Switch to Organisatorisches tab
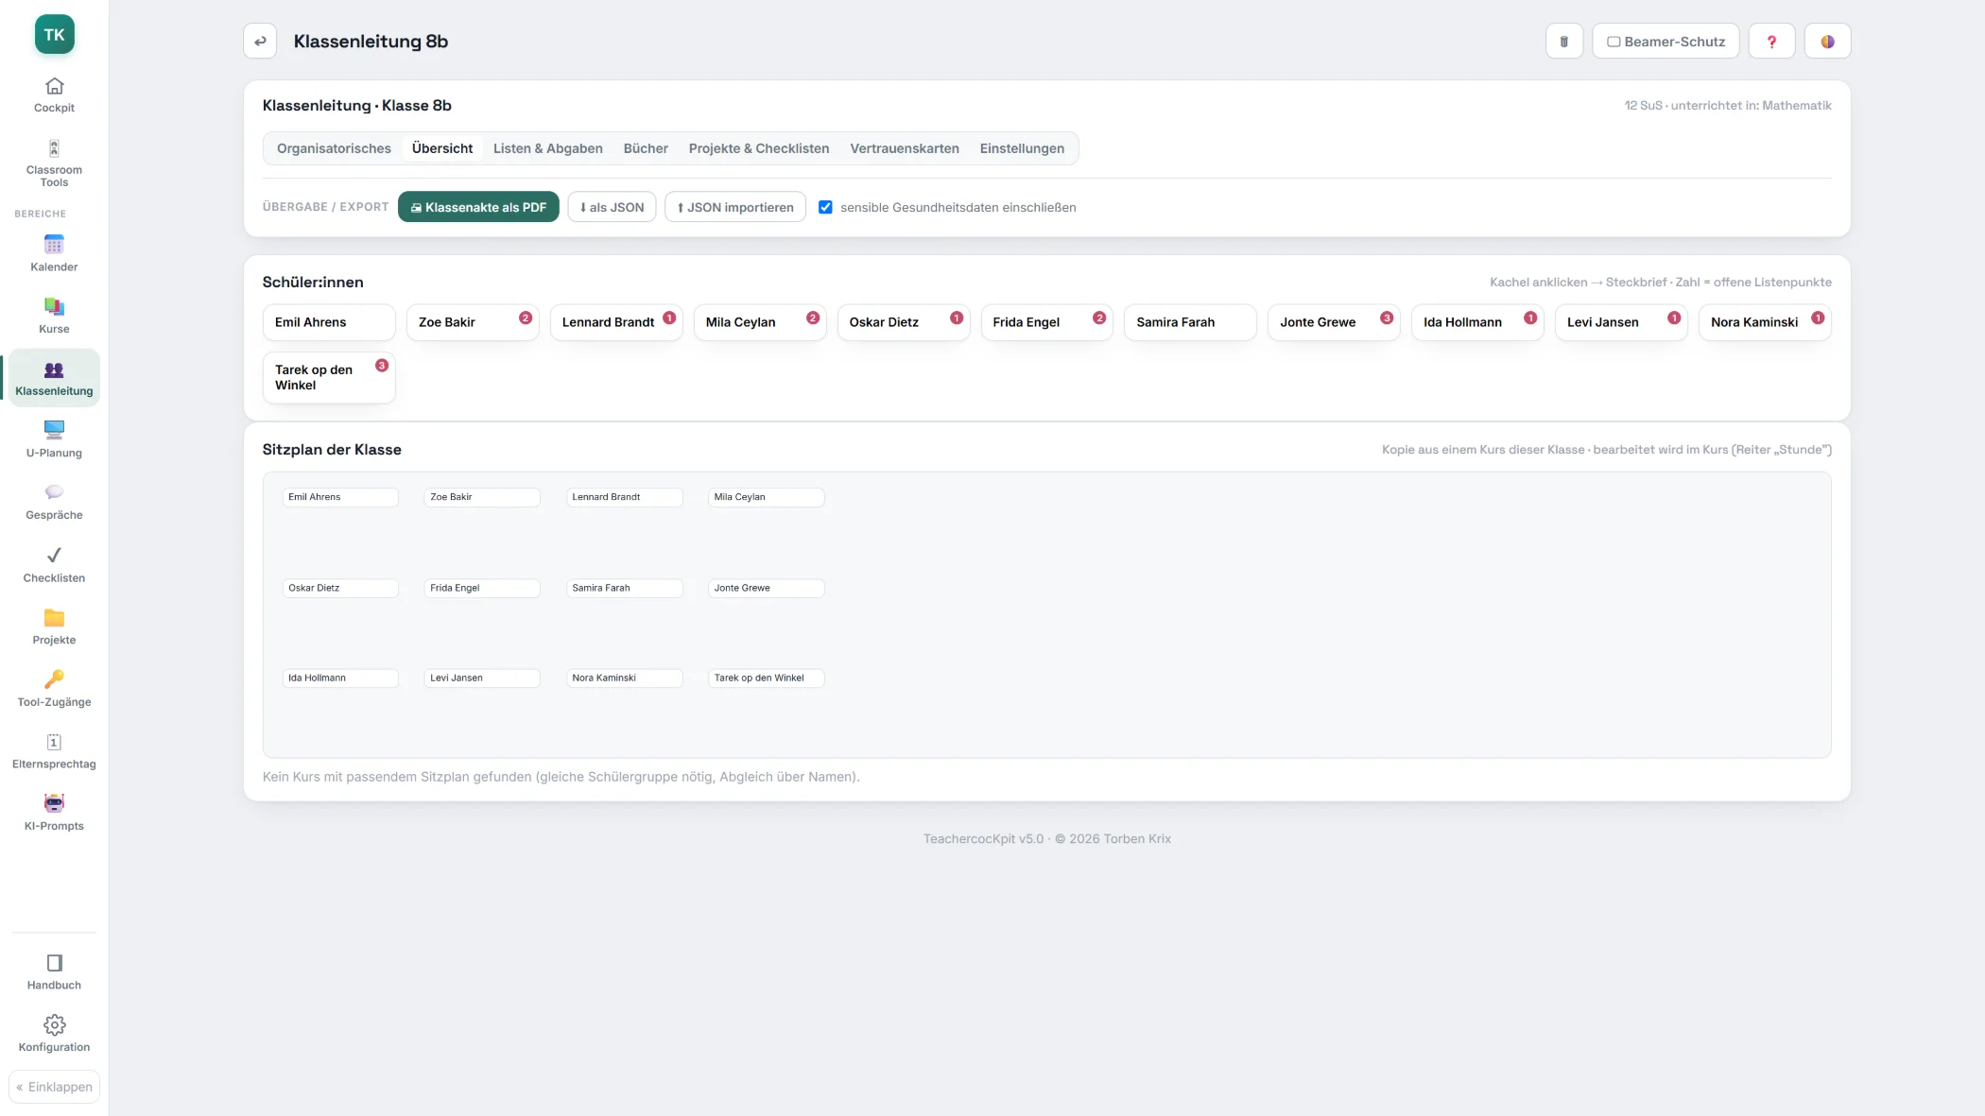 334,148
